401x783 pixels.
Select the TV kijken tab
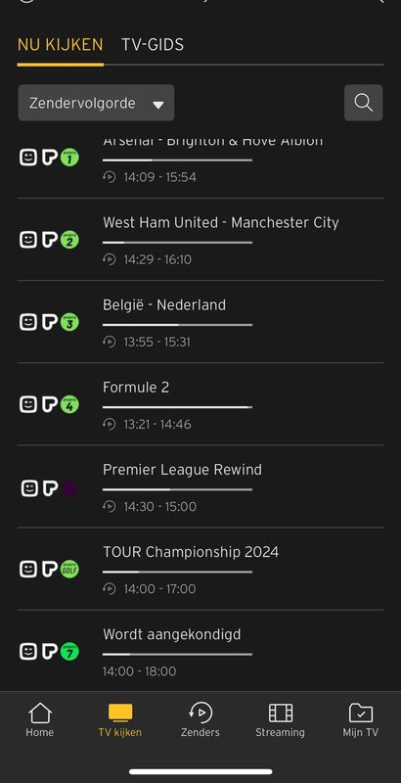120,720
